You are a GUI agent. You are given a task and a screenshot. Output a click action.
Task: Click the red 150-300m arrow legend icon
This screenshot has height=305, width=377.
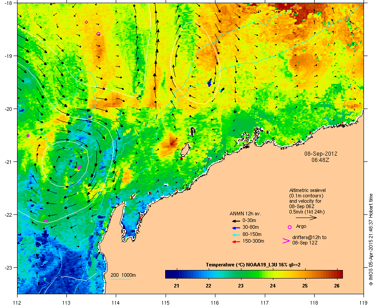click(x=236, y=242)
